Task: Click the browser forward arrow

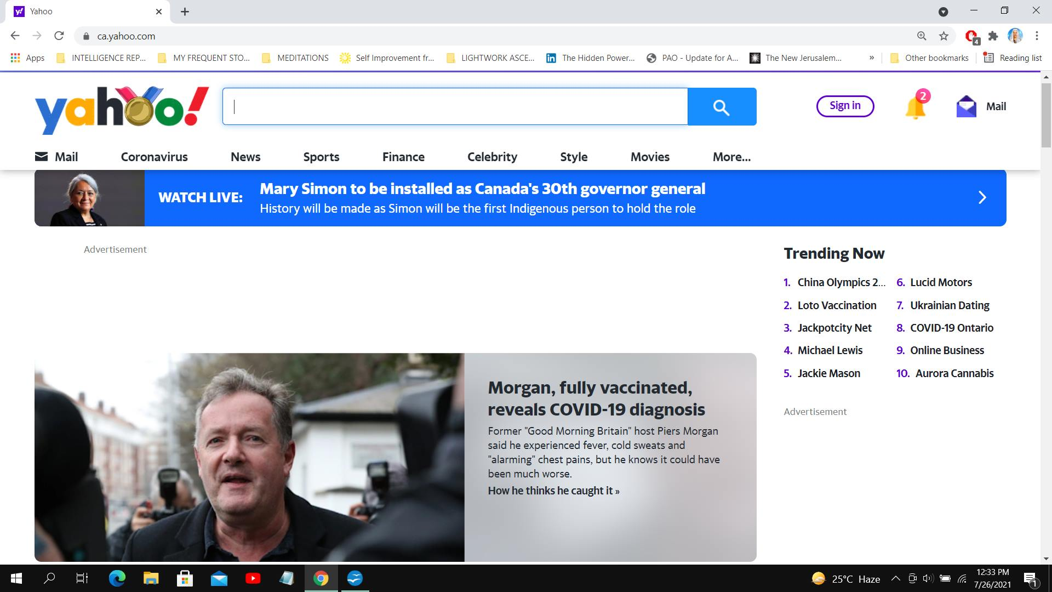Action: 37,36
